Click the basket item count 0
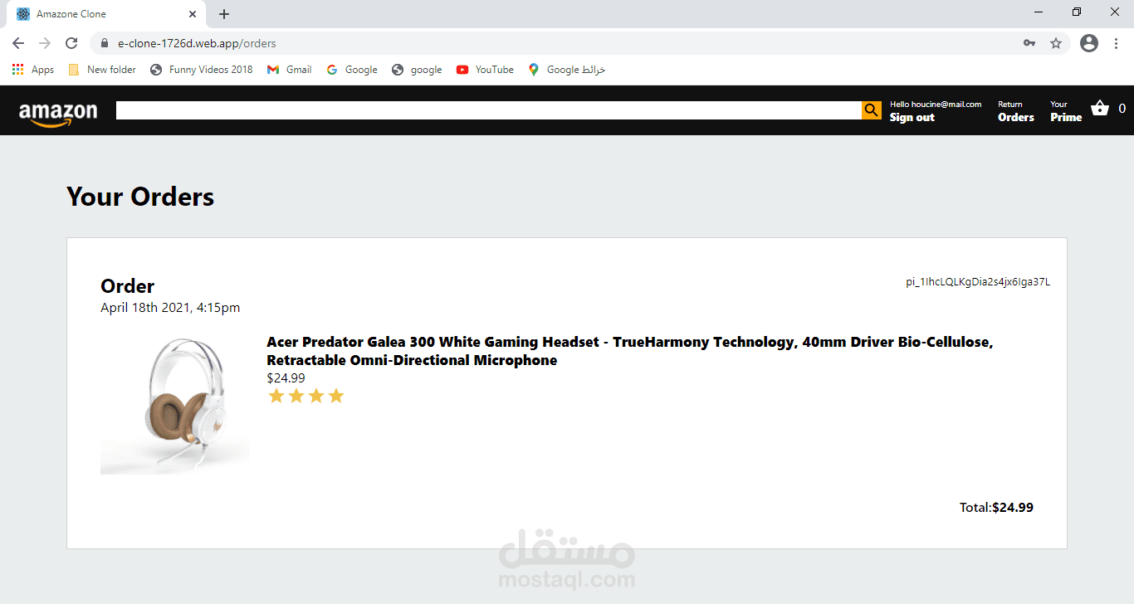Image resolution: width=1134 pixels, height=604 pixels. [1122, 109]
